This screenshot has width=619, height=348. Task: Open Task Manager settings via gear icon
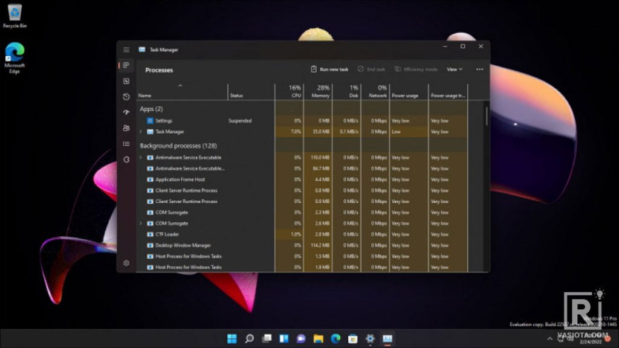point(126,264)
